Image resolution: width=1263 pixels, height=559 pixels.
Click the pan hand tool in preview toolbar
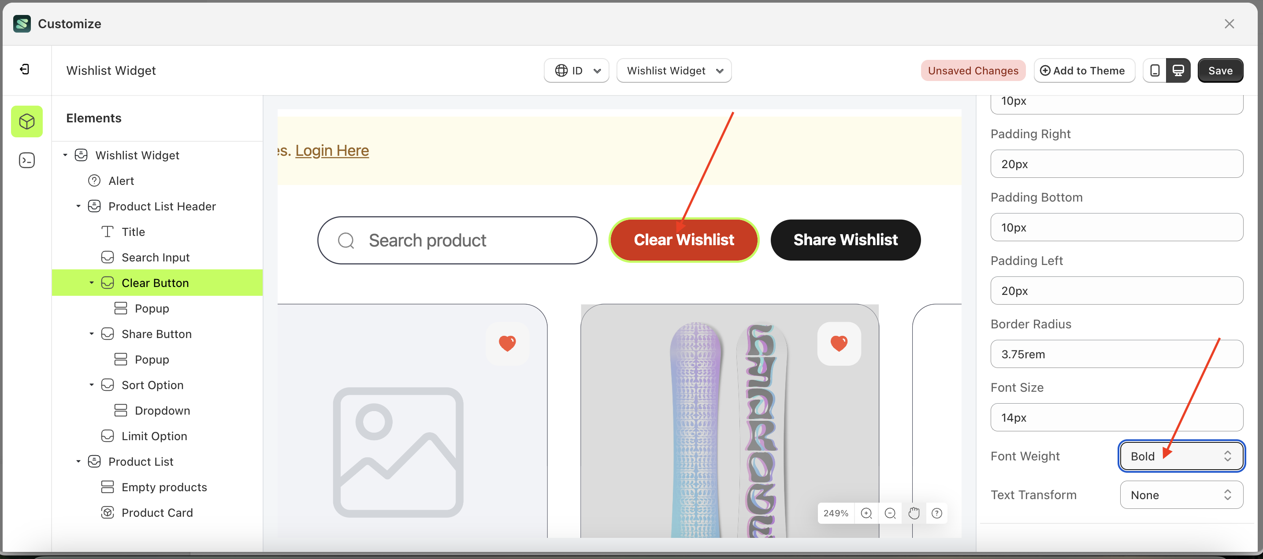point(914,513)
